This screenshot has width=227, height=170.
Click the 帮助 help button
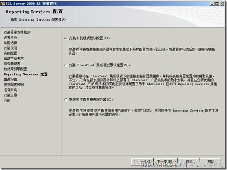click(211, 161)
